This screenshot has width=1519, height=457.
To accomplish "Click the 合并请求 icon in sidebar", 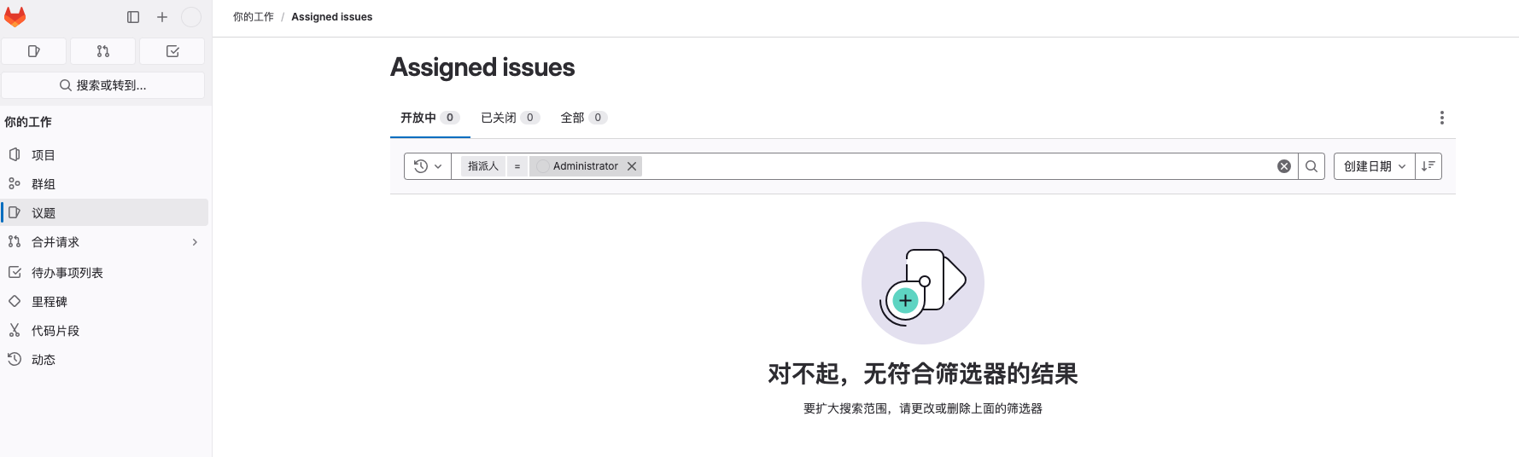I will coord(15,241).
